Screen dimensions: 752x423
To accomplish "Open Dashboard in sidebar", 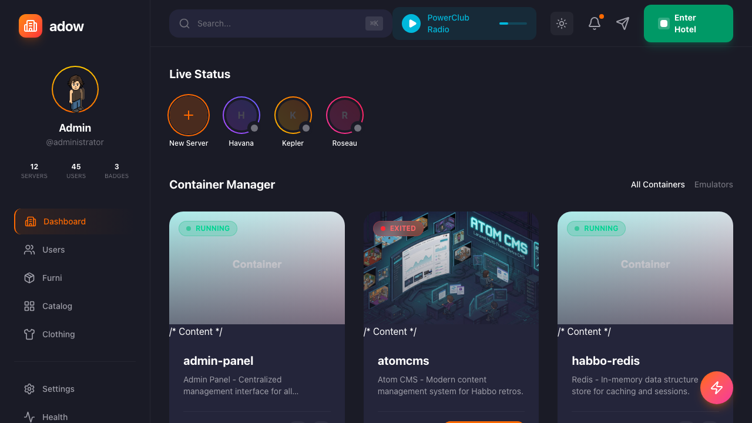I will (x=65, y=221).
